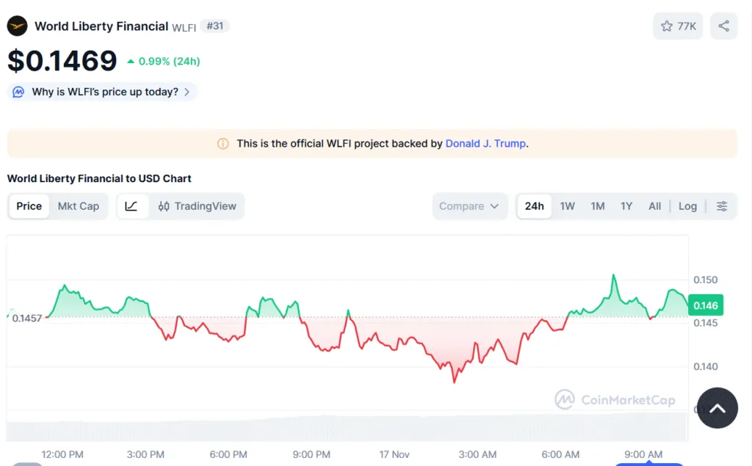Viewport: 752px width, 466px height.
Task: Select the 1W time range
Action: (x=568, y=206)
